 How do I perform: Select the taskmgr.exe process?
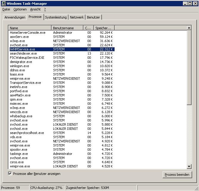62,154
